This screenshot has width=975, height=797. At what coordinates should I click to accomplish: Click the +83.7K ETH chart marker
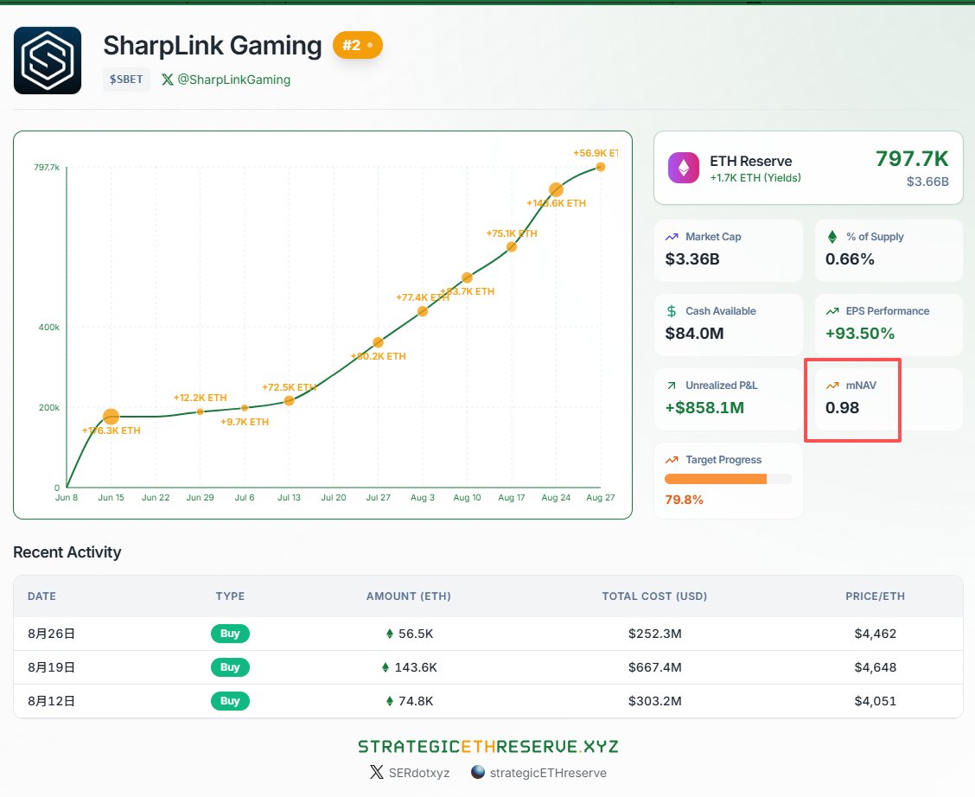[x=467, y=277]
